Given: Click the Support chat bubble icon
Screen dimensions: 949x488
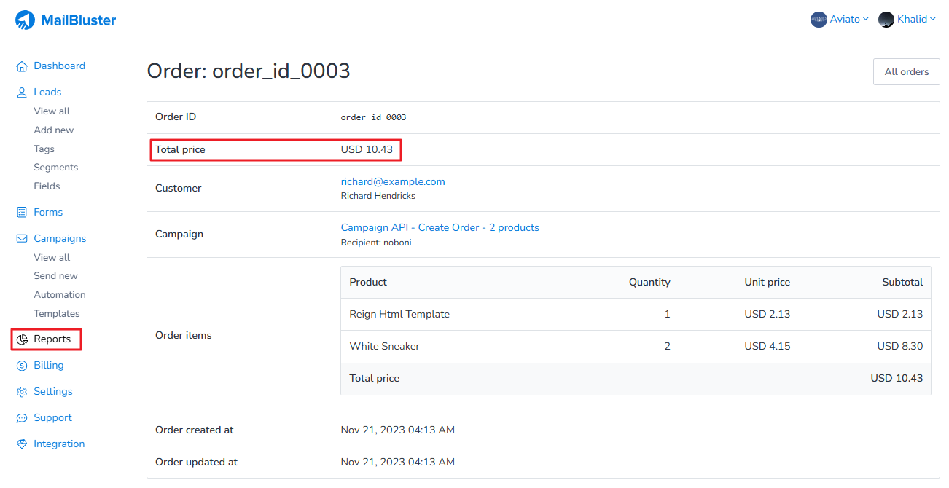Looking at the screenshot, I should (22, 418).
